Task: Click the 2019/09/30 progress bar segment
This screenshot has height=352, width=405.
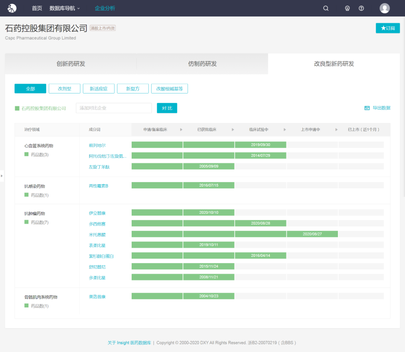Action: coord(261,145)
